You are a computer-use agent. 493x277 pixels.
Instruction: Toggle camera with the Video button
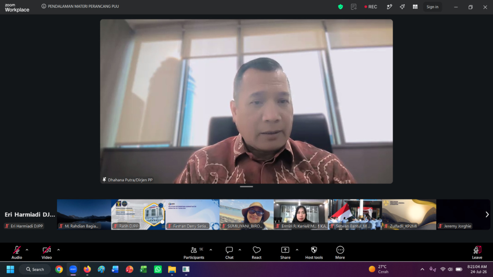(x=46, y=253)
